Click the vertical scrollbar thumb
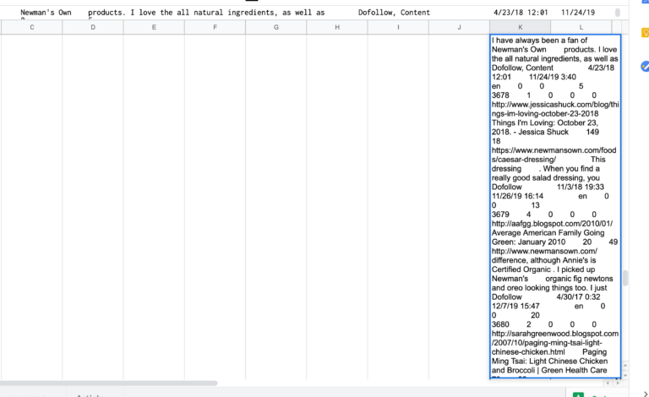The image size is (649, 397). point(626,278)
